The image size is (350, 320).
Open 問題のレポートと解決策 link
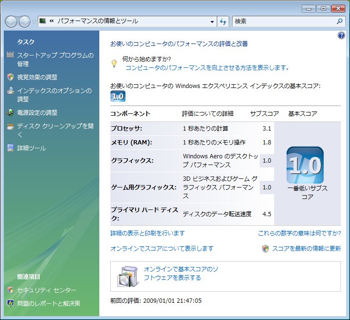point(49,303)
